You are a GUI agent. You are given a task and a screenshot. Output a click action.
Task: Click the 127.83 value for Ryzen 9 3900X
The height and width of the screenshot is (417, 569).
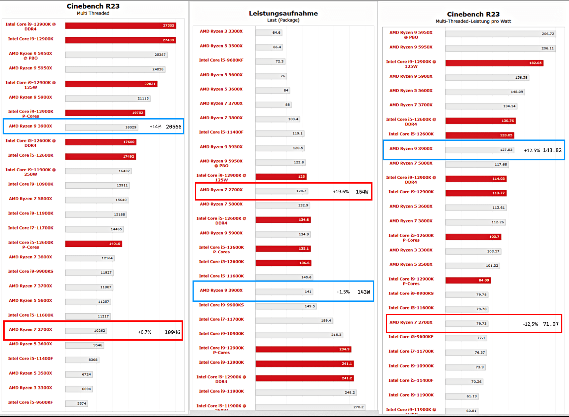click(506, 150)
